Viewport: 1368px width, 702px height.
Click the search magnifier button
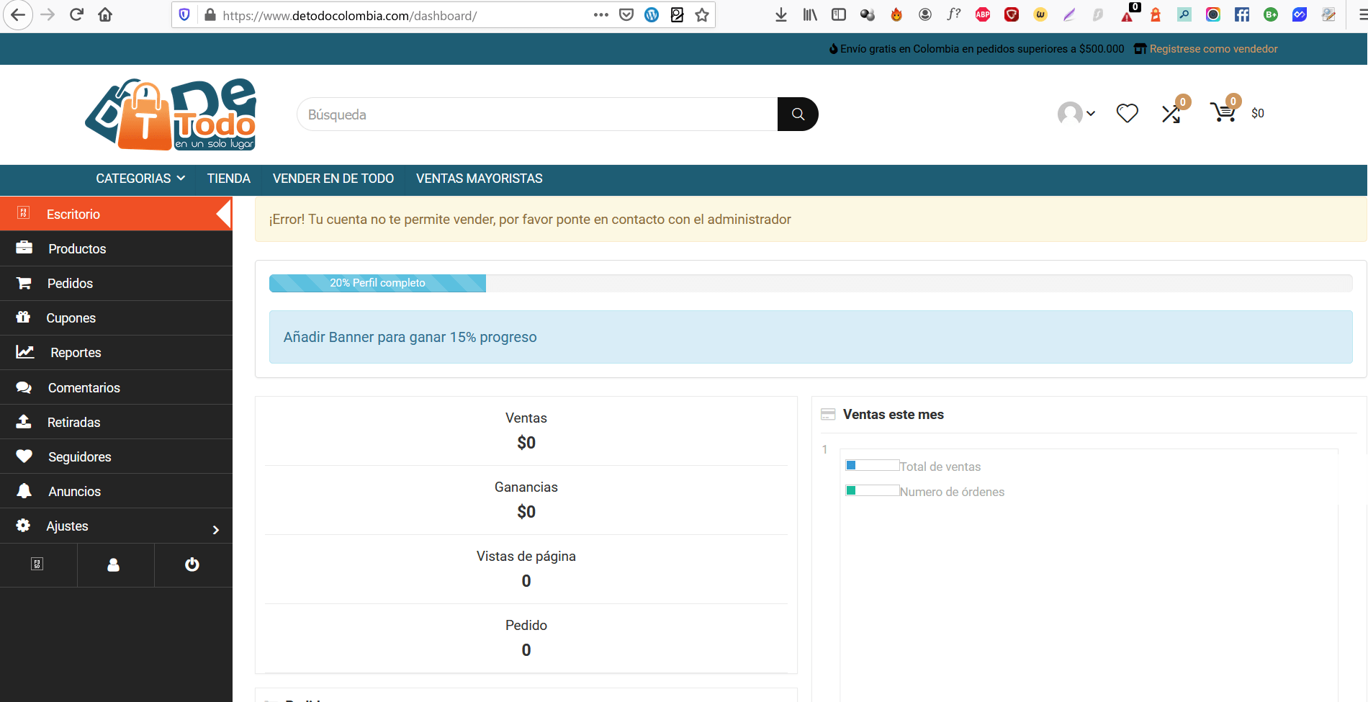point(798,114)
